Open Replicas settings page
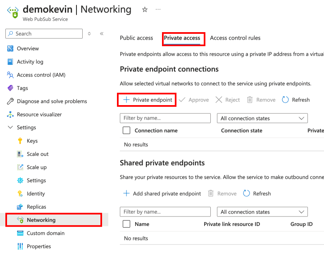The width and height of the screenshot is (324, 256). [x=36, y=207]
